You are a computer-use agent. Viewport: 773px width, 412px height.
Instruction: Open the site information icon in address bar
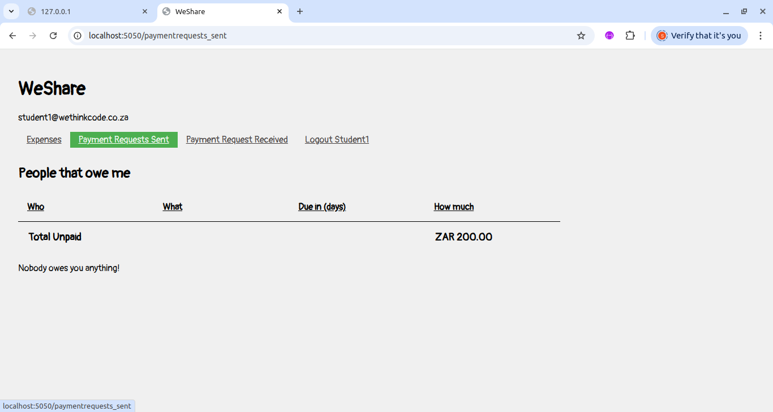(x=76, y=35)
